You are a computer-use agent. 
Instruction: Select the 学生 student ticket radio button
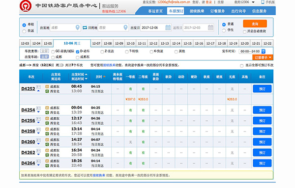[x=224, y=30]
